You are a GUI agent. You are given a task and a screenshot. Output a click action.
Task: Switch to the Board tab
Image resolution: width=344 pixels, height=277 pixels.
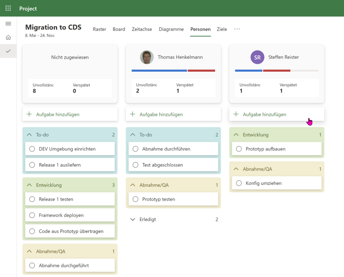pyautogui.click(x=119, y=29)
